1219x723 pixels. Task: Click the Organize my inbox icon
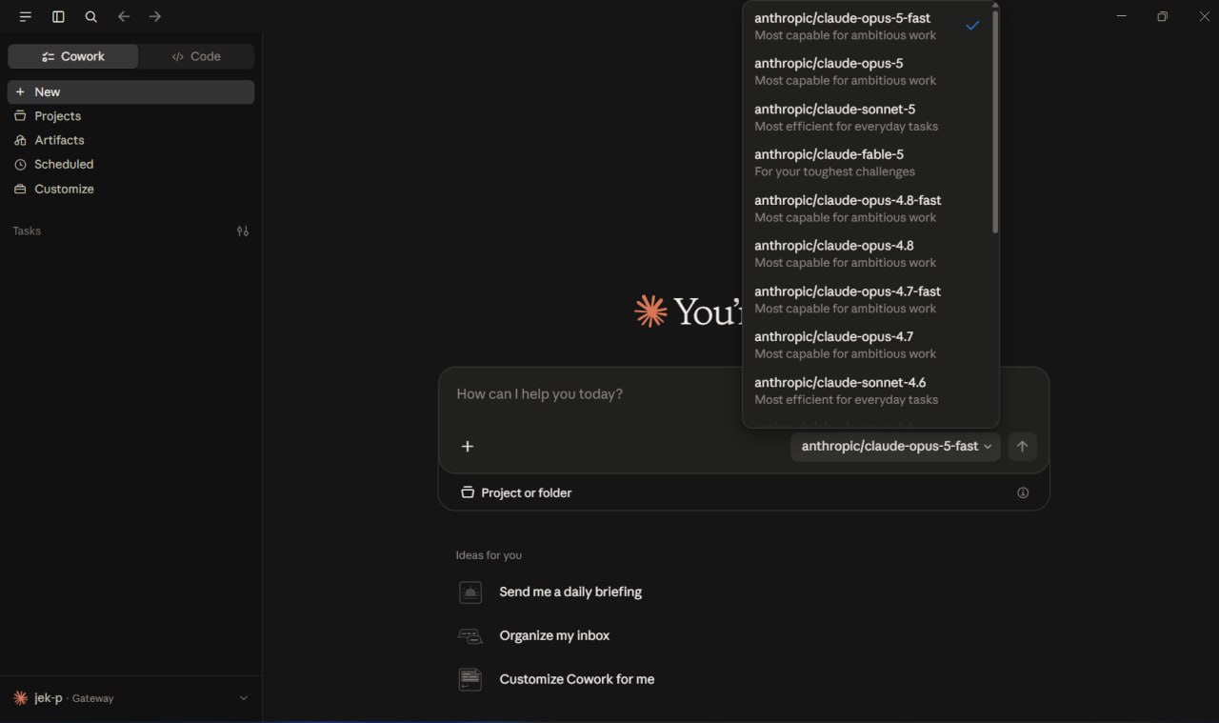point(470,635)
